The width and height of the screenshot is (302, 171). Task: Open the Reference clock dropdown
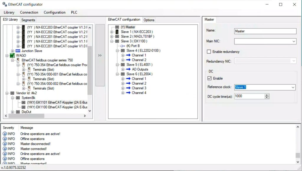(293, 88)
